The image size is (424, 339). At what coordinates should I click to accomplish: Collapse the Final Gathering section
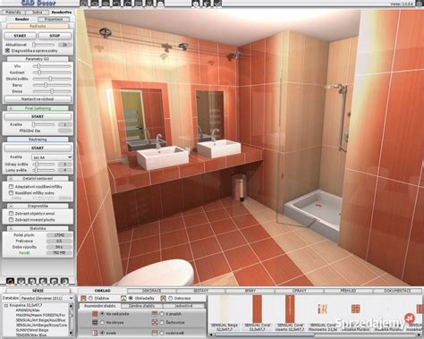(11, 108)
